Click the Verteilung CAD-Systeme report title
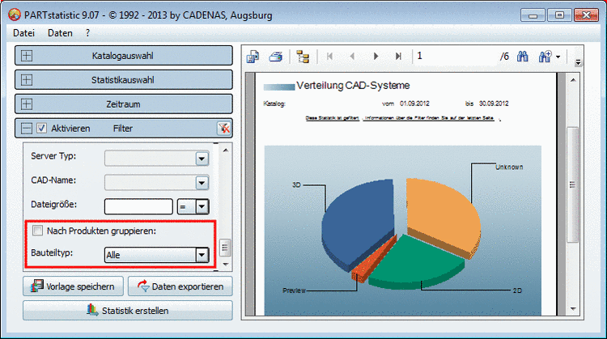607x339 pixels. (353, 86)
